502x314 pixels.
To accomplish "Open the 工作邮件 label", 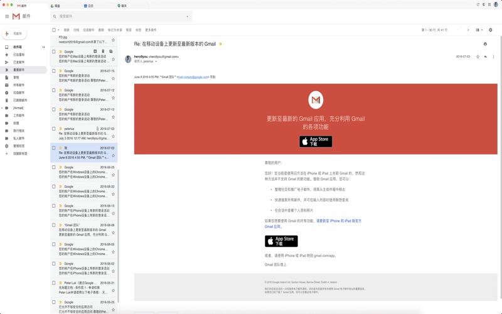I will pos(19,116).
